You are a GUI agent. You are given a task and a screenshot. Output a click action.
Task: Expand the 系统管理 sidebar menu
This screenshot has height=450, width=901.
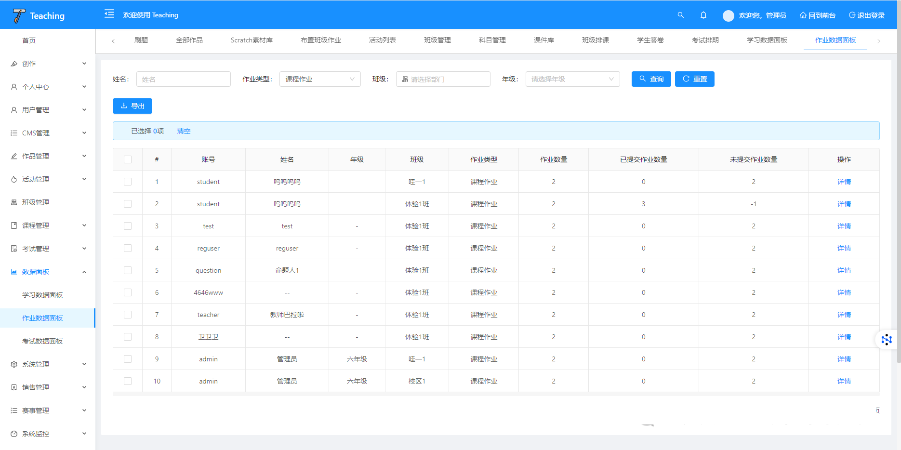48,364
